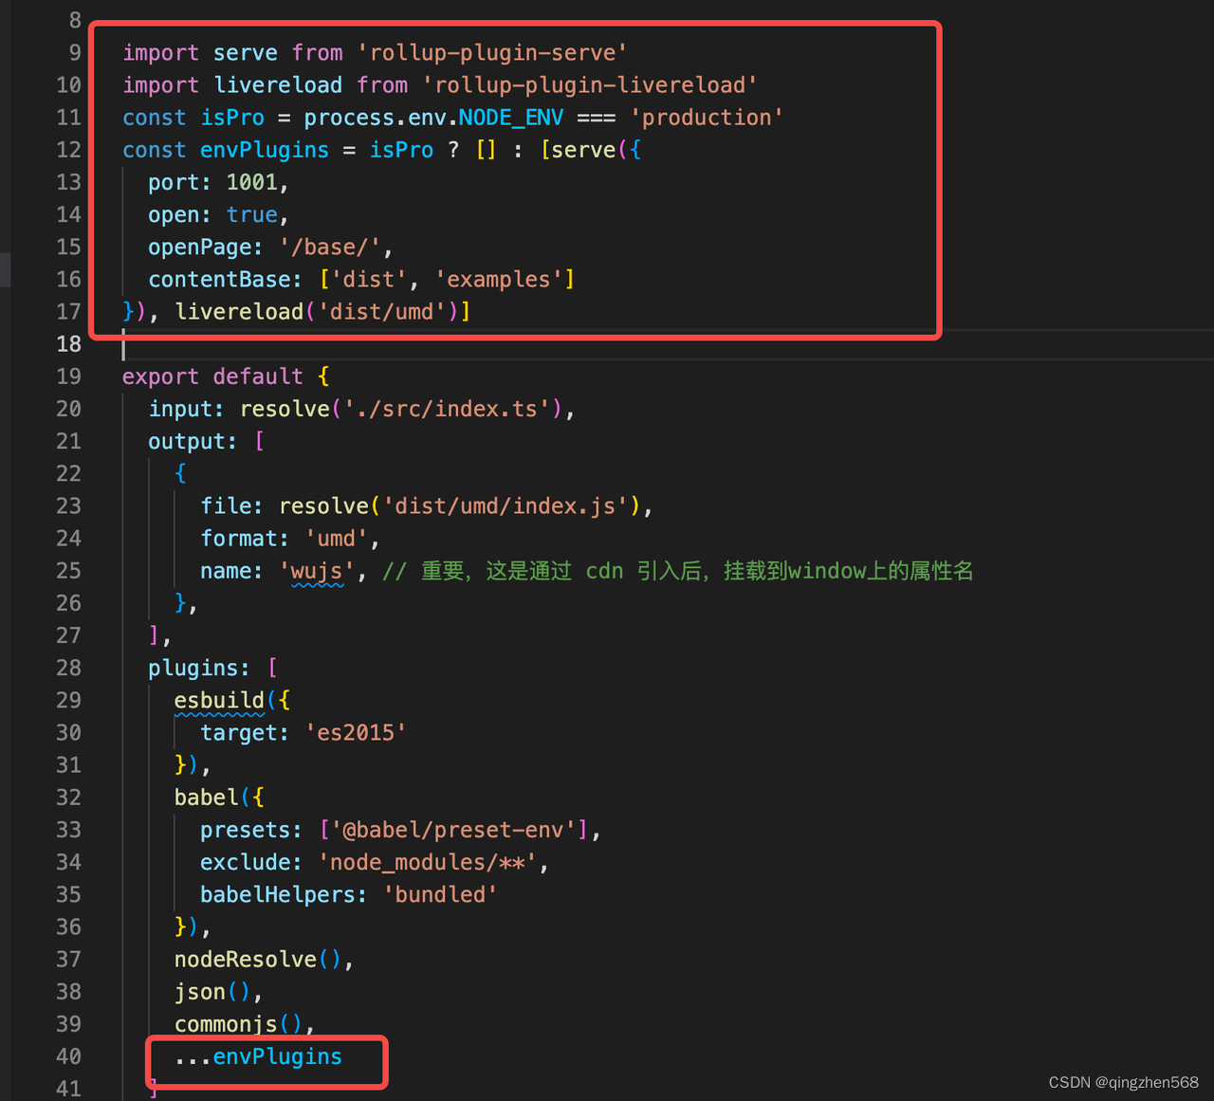Image resolution: width=1214 pixels, height=1101 pixels.
Task: Click envPlugins in the const declaration
Action: pyautogui.click(x=265, y=150)
